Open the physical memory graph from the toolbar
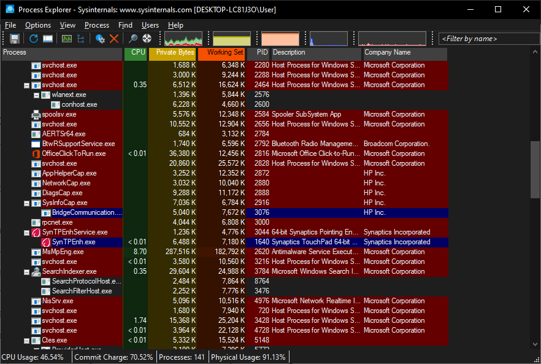The height and width of the screenshot is (364, 541). (279, 38)
